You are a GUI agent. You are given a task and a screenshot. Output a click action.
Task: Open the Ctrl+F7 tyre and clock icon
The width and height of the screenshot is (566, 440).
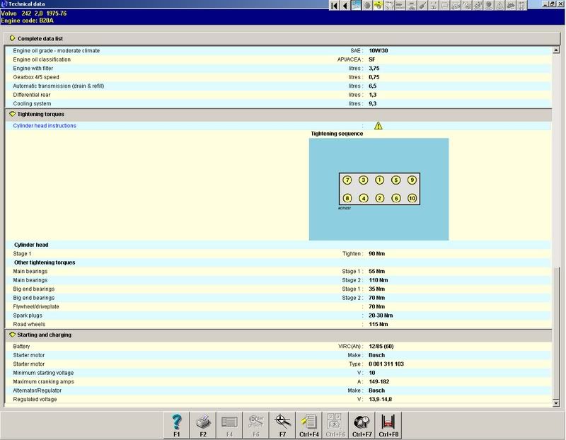362,424
